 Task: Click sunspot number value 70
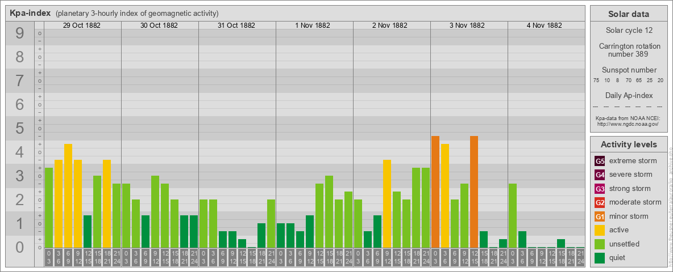(x=628, y=80)
